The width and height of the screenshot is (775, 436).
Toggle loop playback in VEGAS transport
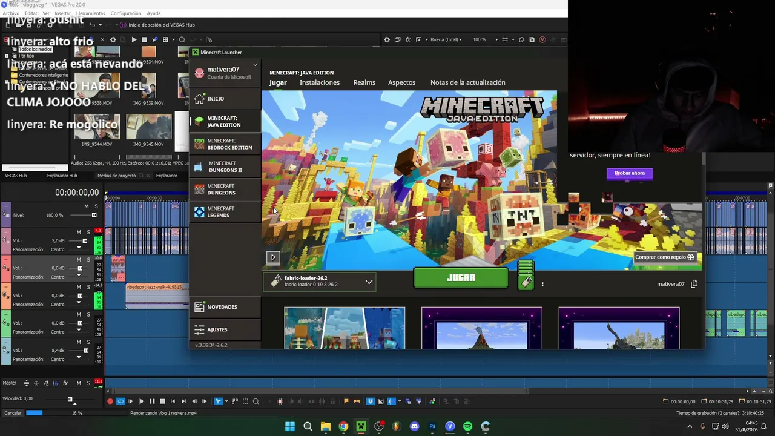point(120,401)
